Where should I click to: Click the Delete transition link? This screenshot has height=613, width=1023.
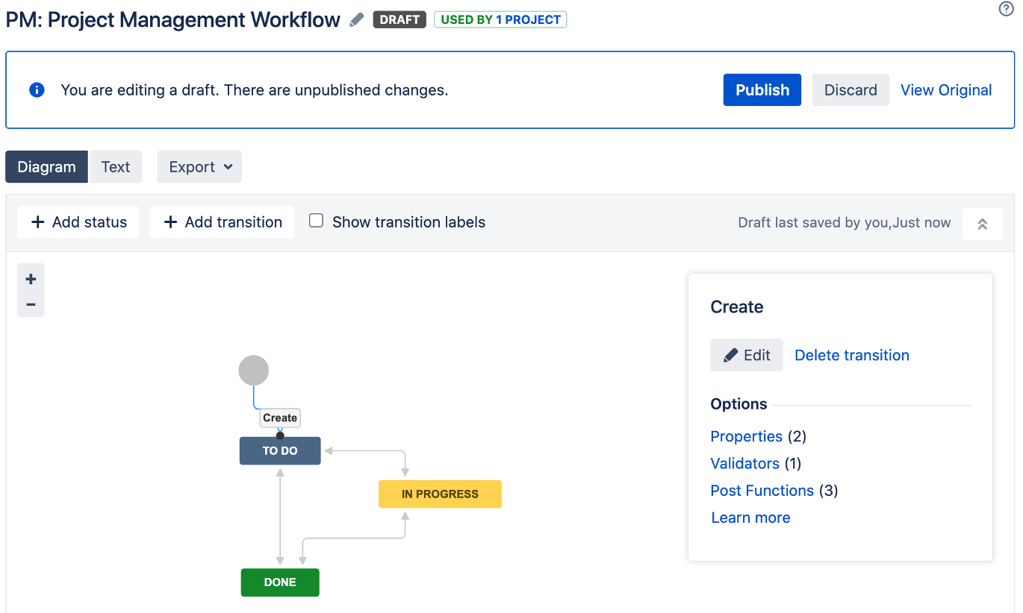851,355
